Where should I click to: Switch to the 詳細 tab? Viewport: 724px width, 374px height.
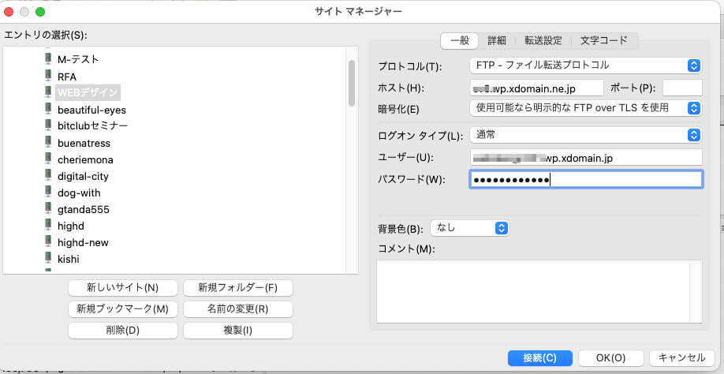coord(497,40)
